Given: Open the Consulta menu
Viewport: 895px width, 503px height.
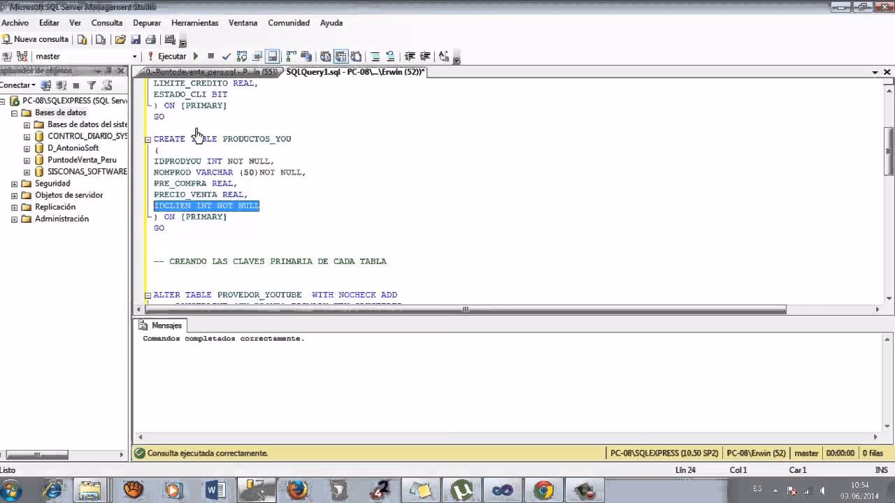Looking at the screenshot, I should (x=107, y=23).
